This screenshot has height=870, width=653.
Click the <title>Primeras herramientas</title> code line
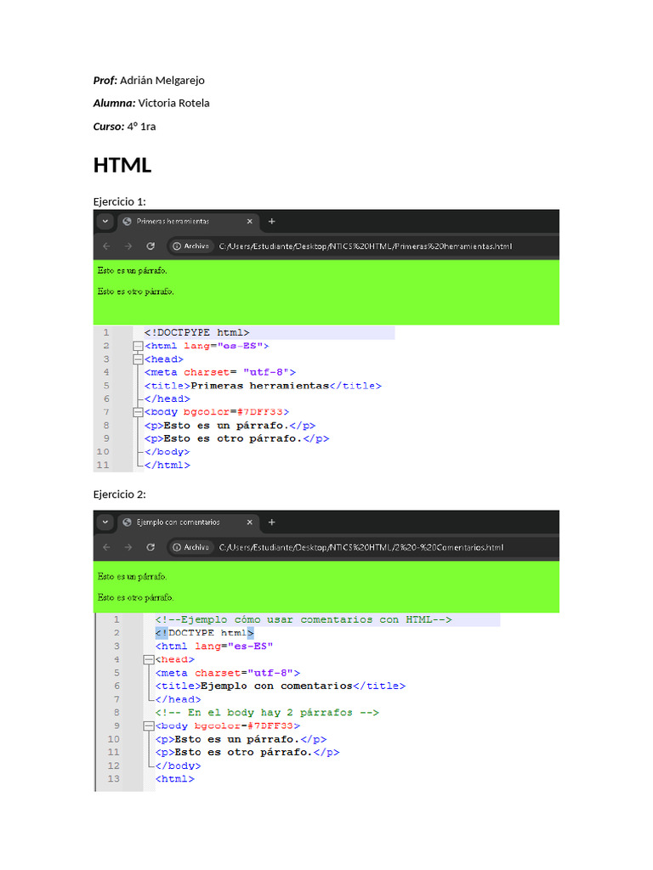point(263,386)
